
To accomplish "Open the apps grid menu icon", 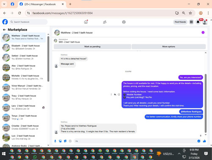I will 191,22.
